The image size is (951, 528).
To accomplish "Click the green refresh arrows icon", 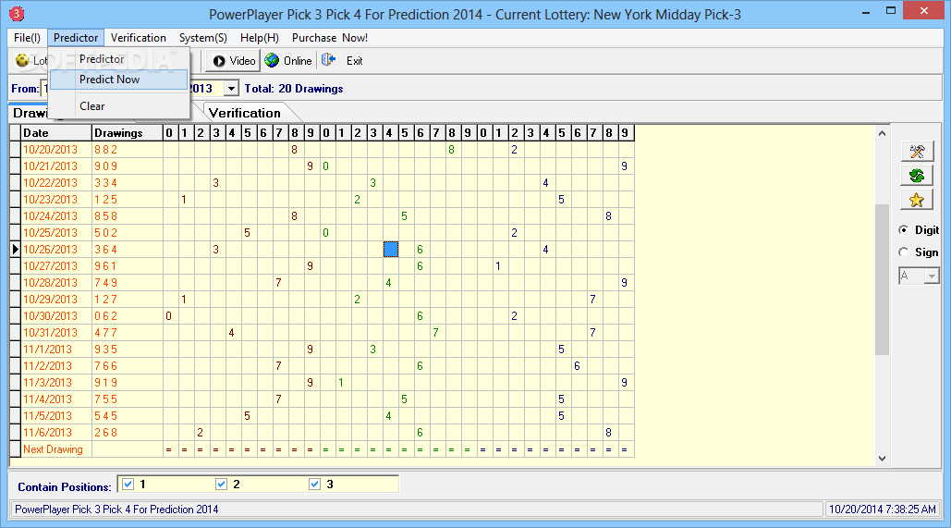I will (917, 176).
